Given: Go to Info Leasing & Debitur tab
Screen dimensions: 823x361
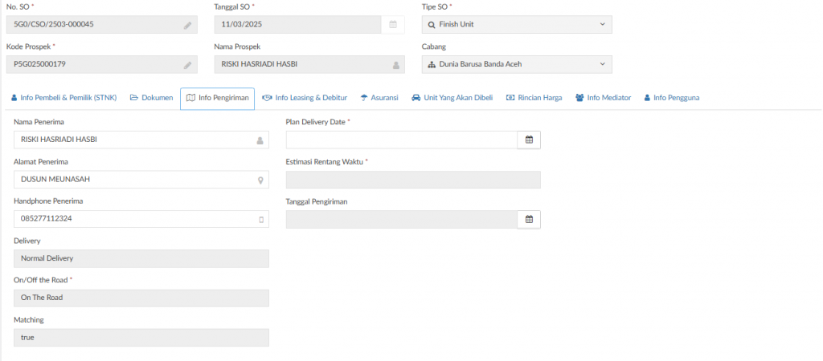Looking at the screenshot, I should tap(305, 98).
